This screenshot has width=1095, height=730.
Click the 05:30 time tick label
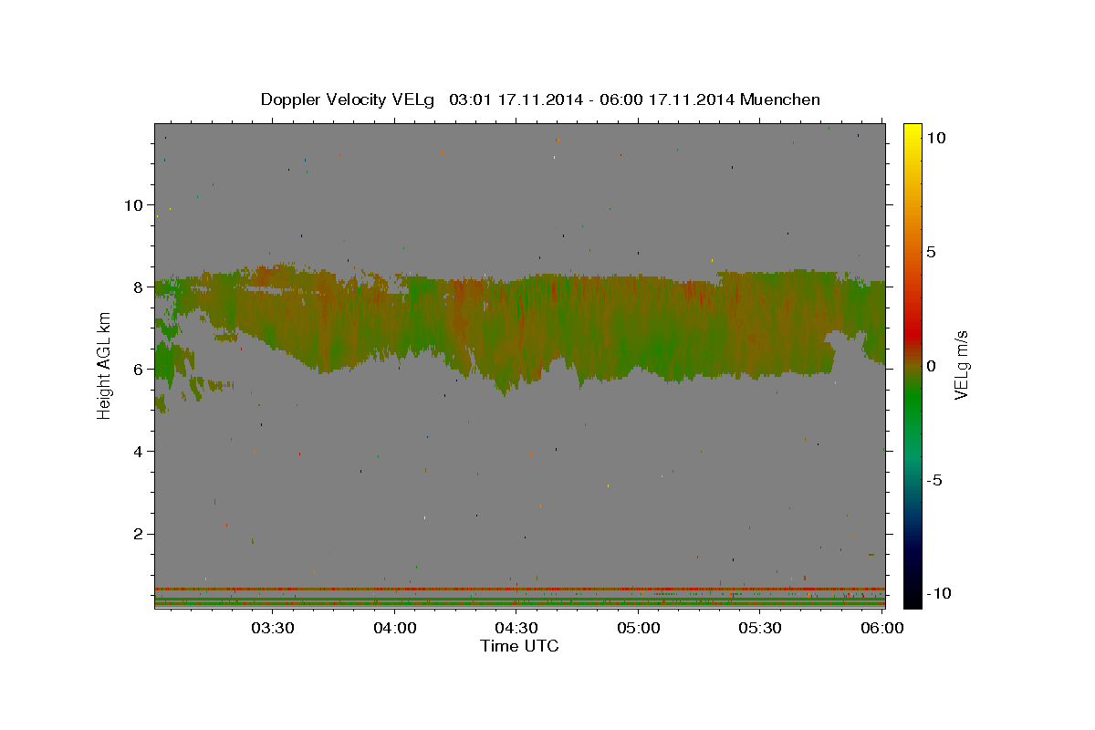[759, 628]
